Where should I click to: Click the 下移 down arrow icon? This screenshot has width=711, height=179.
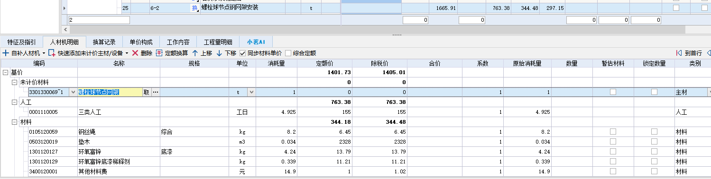click(219, 53)
